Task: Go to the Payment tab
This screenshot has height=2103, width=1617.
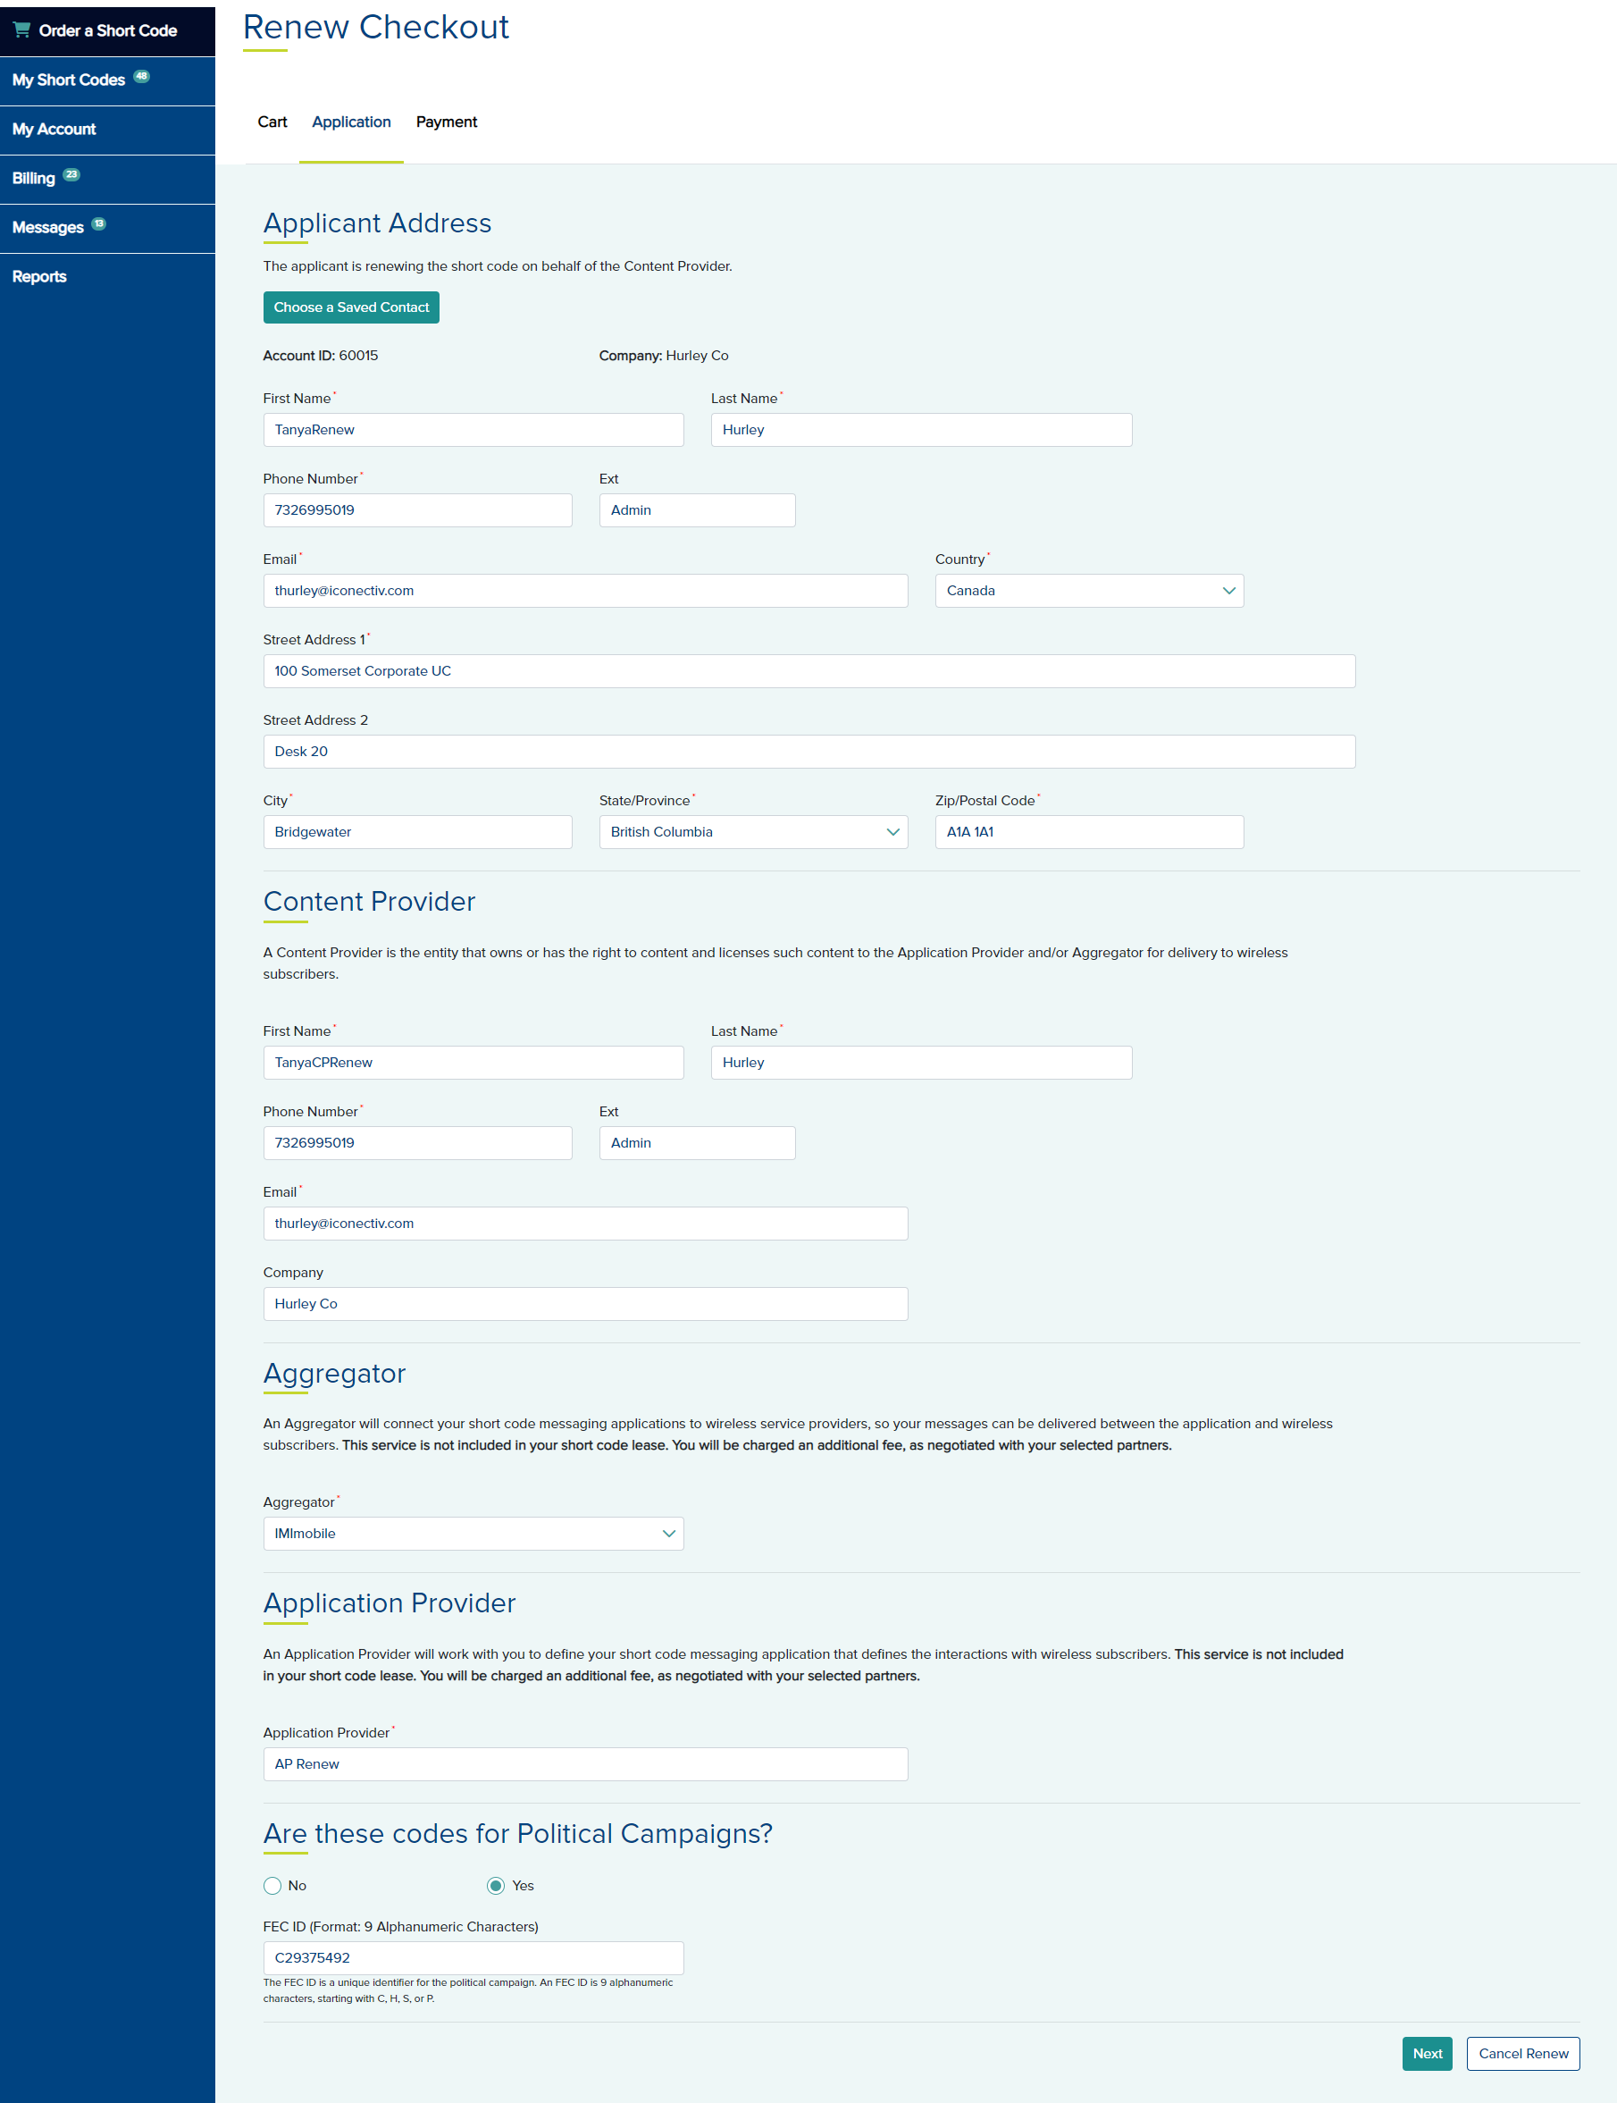Action: (446, 122)
